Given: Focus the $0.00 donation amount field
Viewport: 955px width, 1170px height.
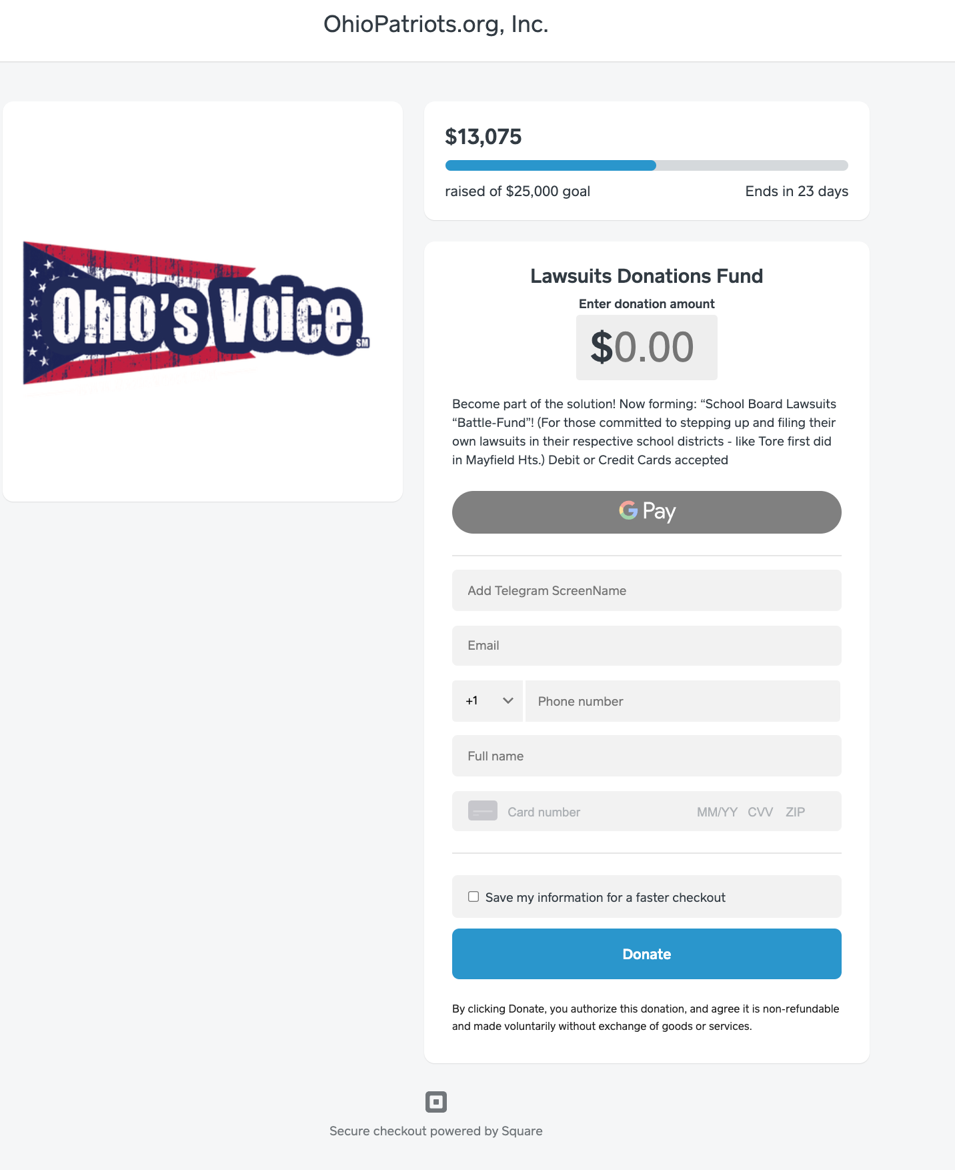Looking at the screenshot, I should 646,348.
